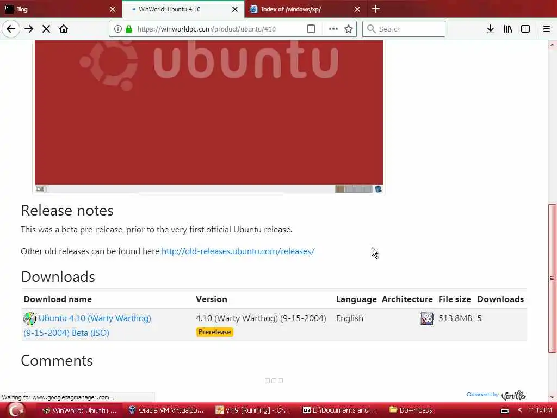557x418 pixels.
Task: Focus the Search box
Action: (404, 29)
